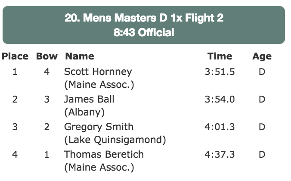Click James Ball's time 3:54.0
The width and height of the screenshot is (291, 181).
point(220,99)
